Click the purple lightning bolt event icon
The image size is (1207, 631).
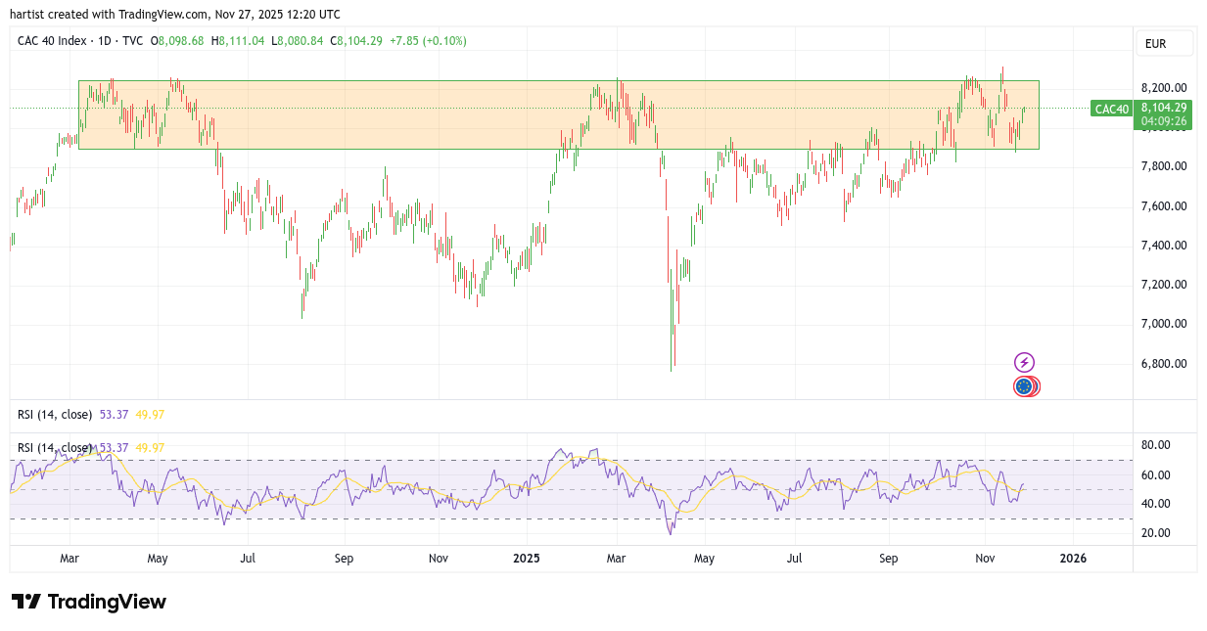click(x=1024, y=362)
